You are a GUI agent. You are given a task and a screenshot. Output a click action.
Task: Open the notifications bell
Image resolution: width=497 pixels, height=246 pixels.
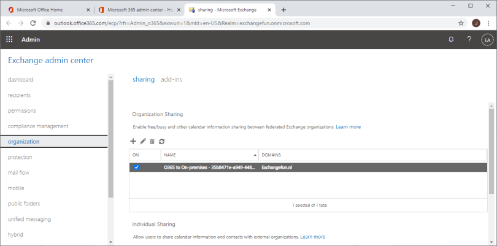[451, 39]
